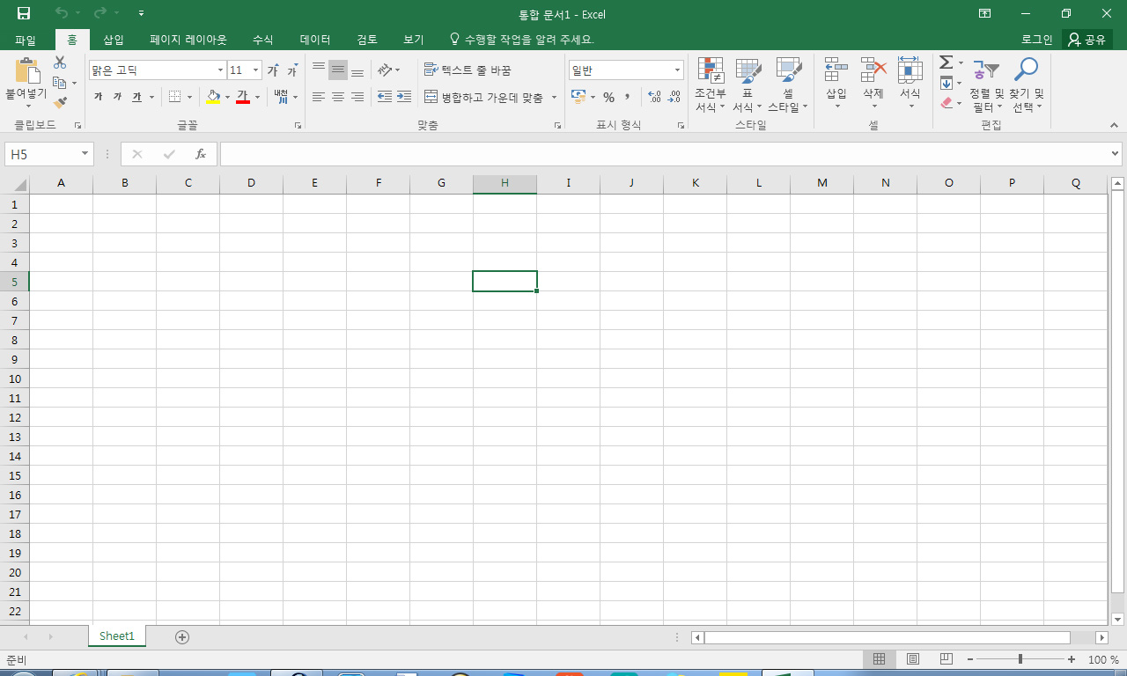Toggle bold formatting button
Screen dimensions: 1127x676
[98, 97]
